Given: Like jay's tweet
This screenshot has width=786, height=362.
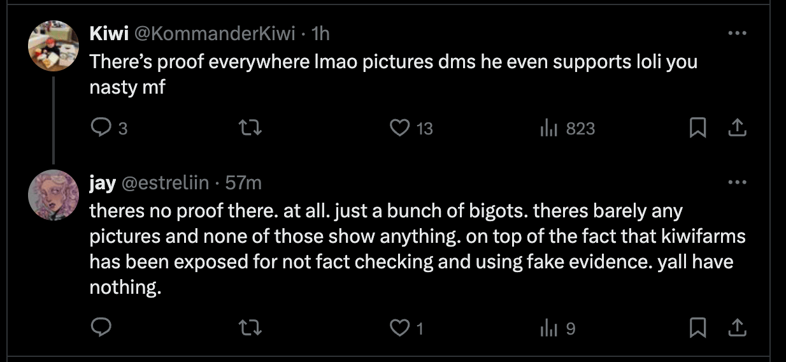Looking at the screenshot, I should (x=399, y=328).
